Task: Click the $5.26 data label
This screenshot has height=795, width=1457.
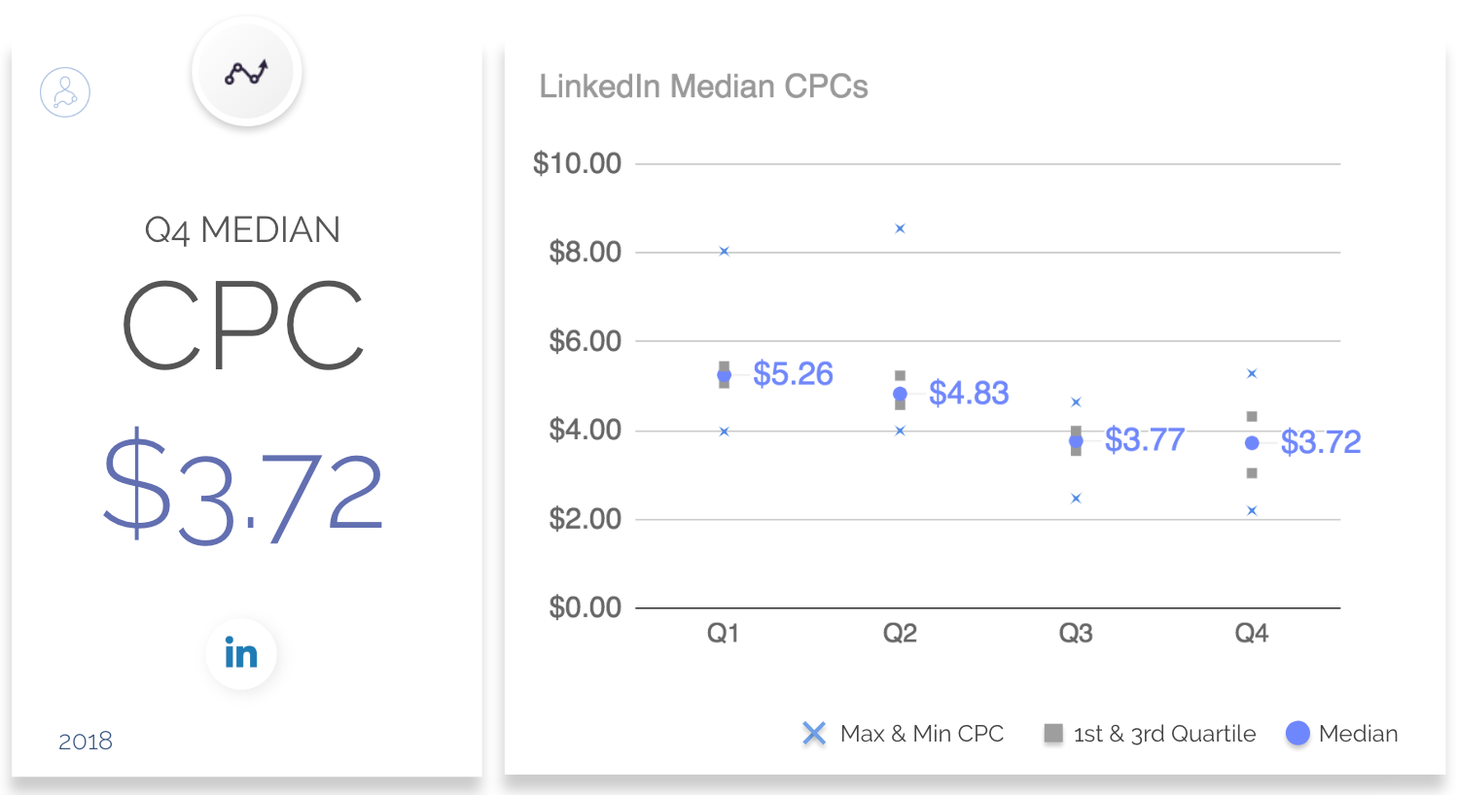Action: (793, 374)
